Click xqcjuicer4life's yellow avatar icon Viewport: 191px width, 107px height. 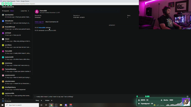(3, 94)
